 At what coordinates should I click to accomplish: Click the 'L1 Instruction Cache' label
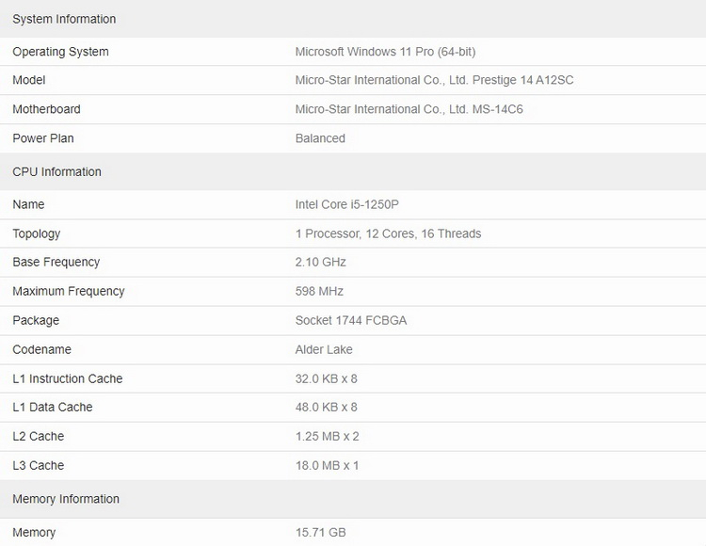[68, 378]
